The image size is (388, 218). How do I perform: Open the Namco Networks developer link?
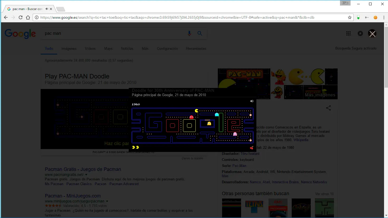pos(314,182)
